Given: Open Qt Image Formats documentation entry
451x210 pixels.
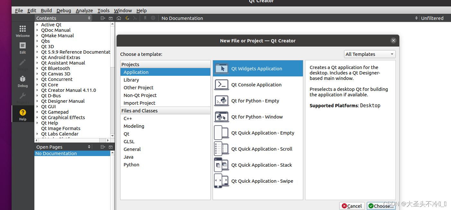Looking at the screenshot, I should (61, 128).
